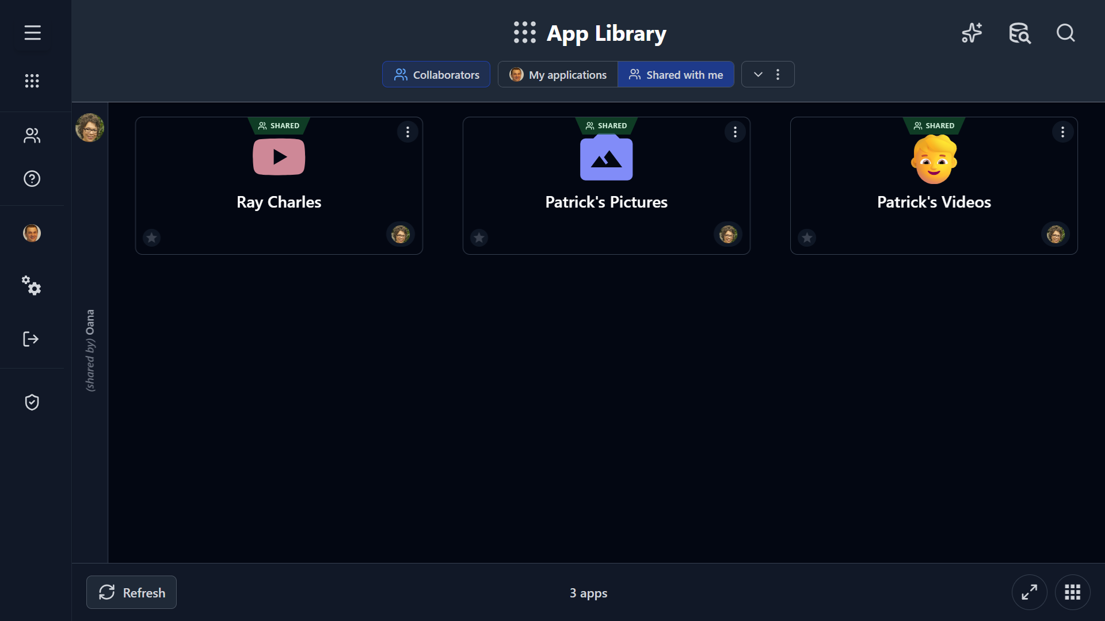Viewport: 1105px width, 621px height.
Task: Open the Patrick's Videos face icon
Action: pos(934,159)
